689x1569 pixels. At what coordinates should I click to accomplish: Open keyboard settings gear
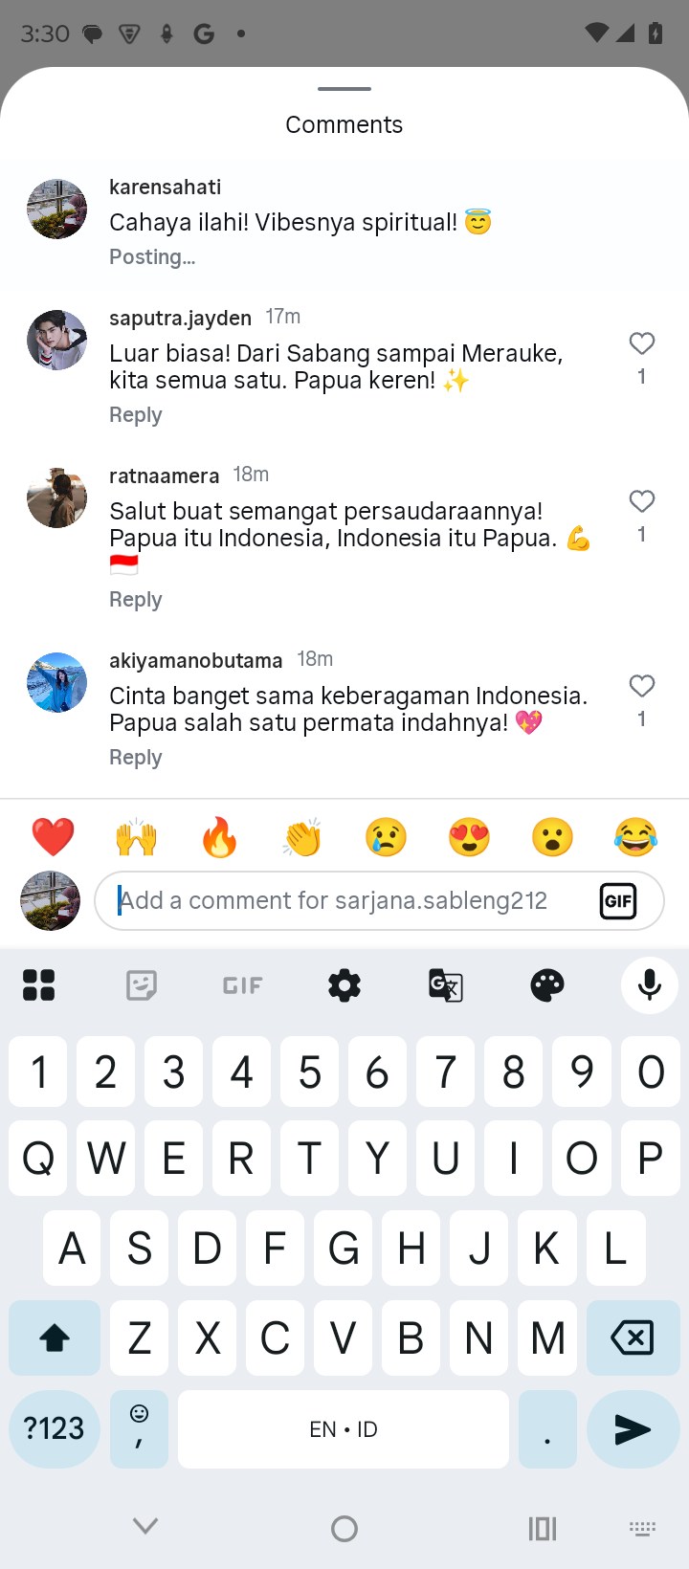click(344, 984)
